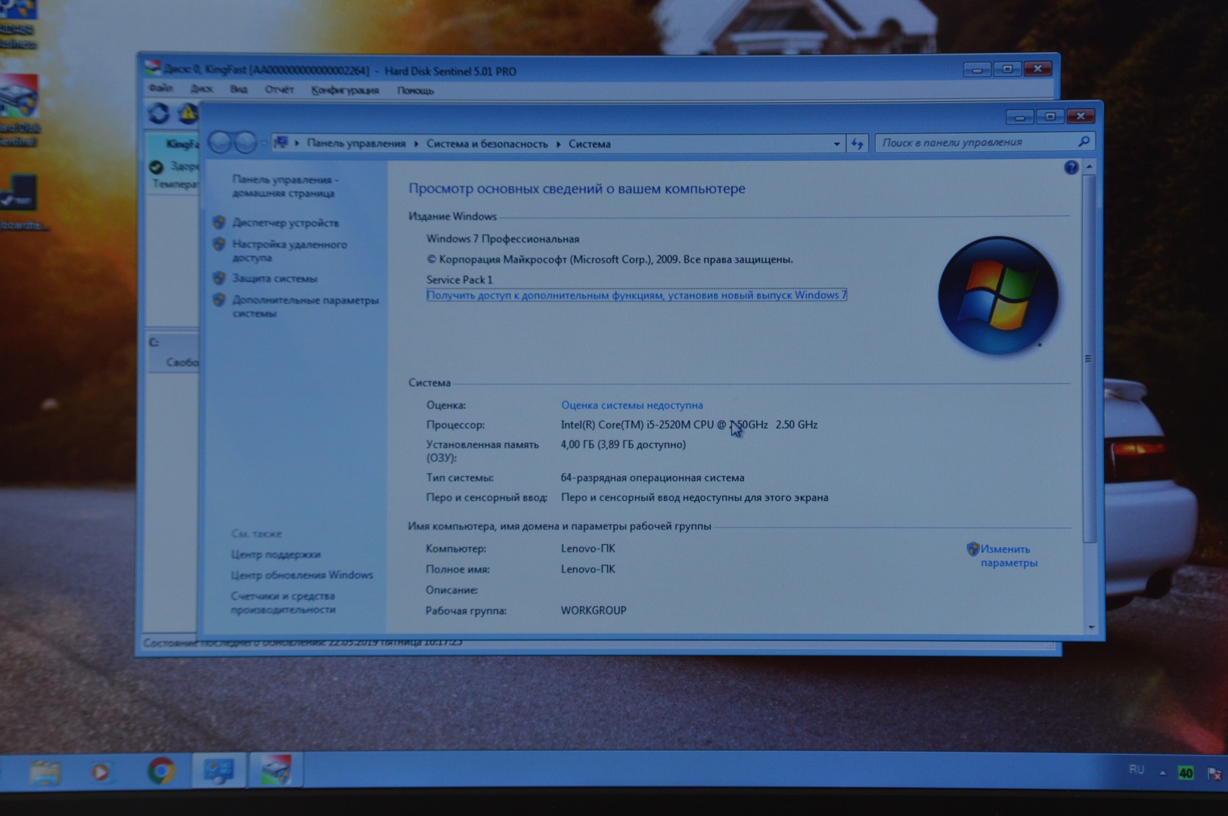Click the forward navigation arrow button
The image size is (1228, 816).
(245, 142)
